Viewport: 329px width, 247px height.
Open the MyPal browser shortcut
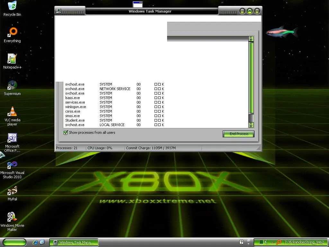coord(12,193)
